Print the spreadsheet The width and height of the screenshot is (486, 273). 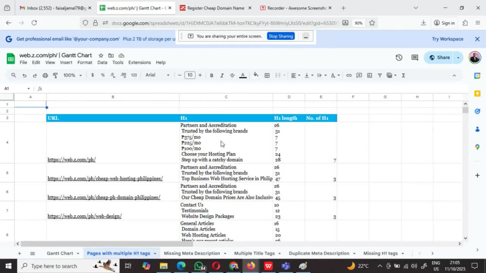point(45,75)
